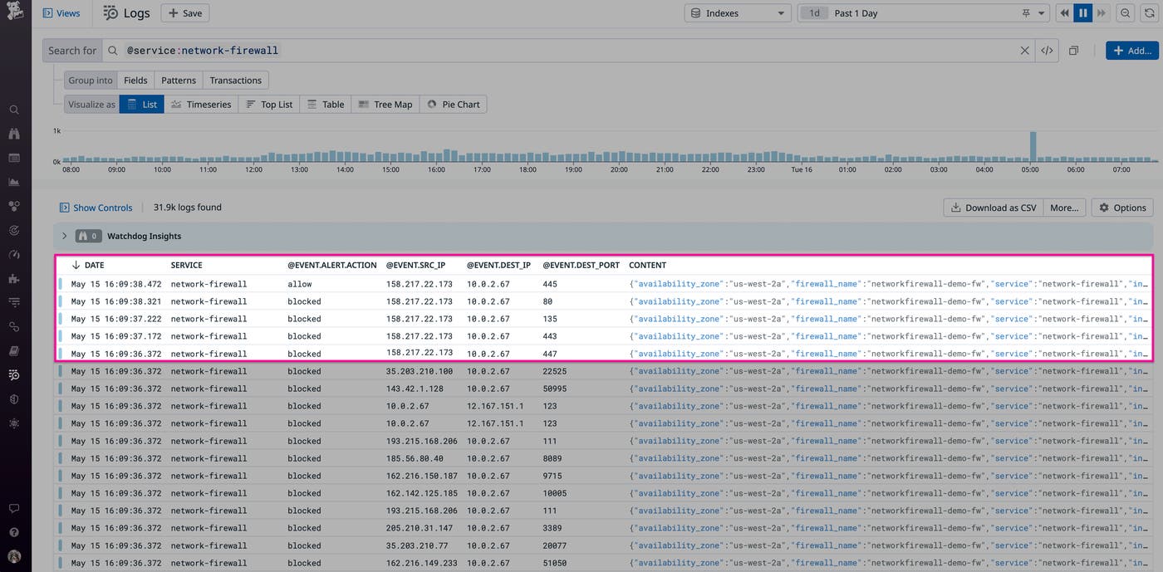
Task: Open sidebar search magnifier icon
Action: coord(14,110)
